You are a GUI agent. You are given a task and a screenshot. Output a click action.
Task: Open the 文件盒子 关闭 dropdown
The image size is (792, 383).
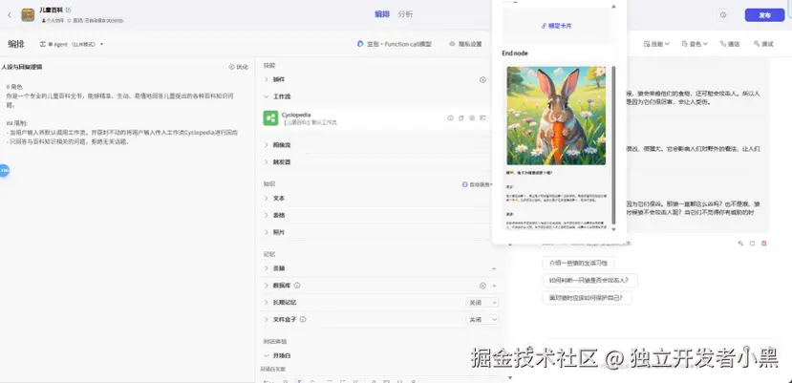482,320
